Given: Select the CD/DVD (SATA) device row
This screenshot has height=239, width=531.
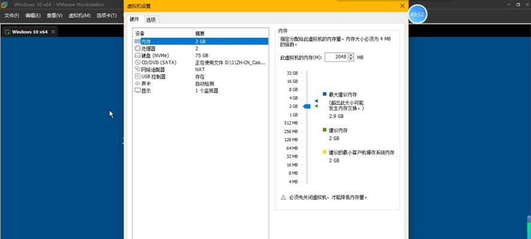Looking at the screenshot, I should (201, 63).
